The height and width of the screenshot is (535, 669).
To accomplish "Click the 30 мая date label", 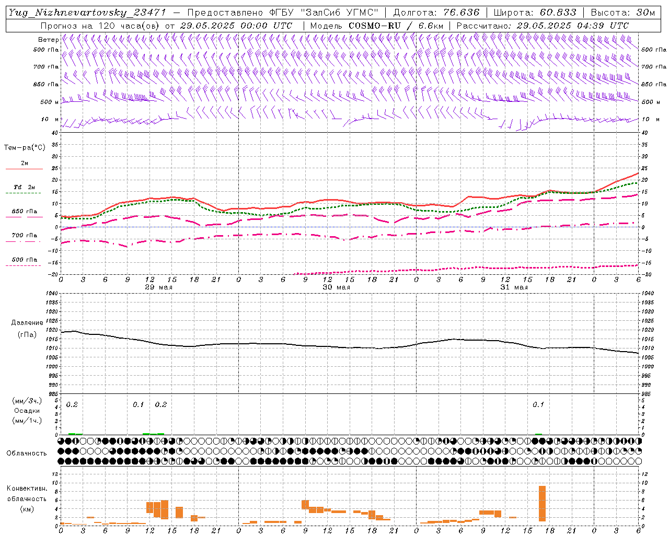I will tap(336, 287).
